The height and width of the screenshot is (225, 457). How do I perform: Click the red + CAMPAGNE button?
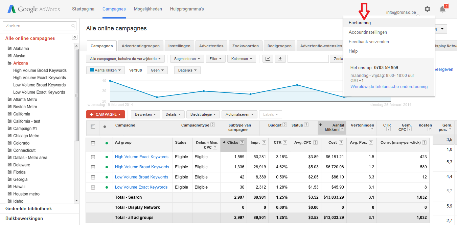coord(106,114)
